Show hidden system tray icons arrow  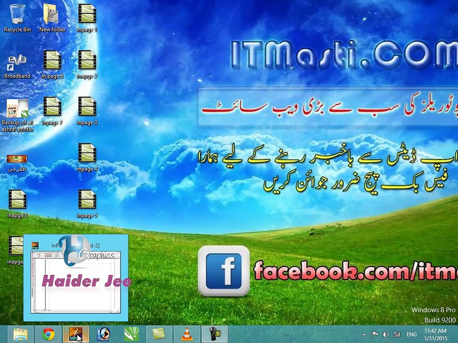364,334
